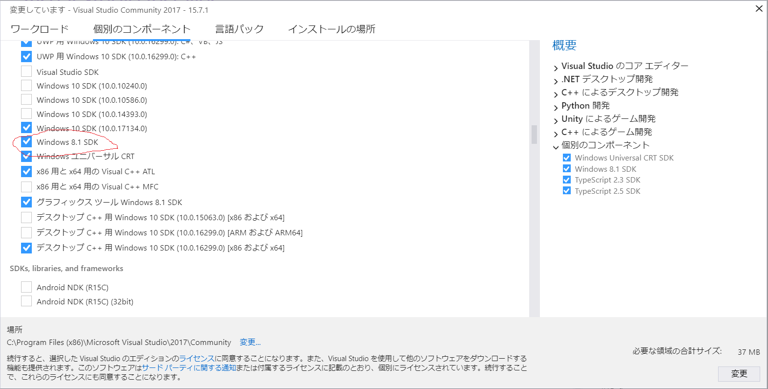Uncheck UWP 用 Windows 10 SDK (10.0.16299.0): C++

tap(26, 56)
